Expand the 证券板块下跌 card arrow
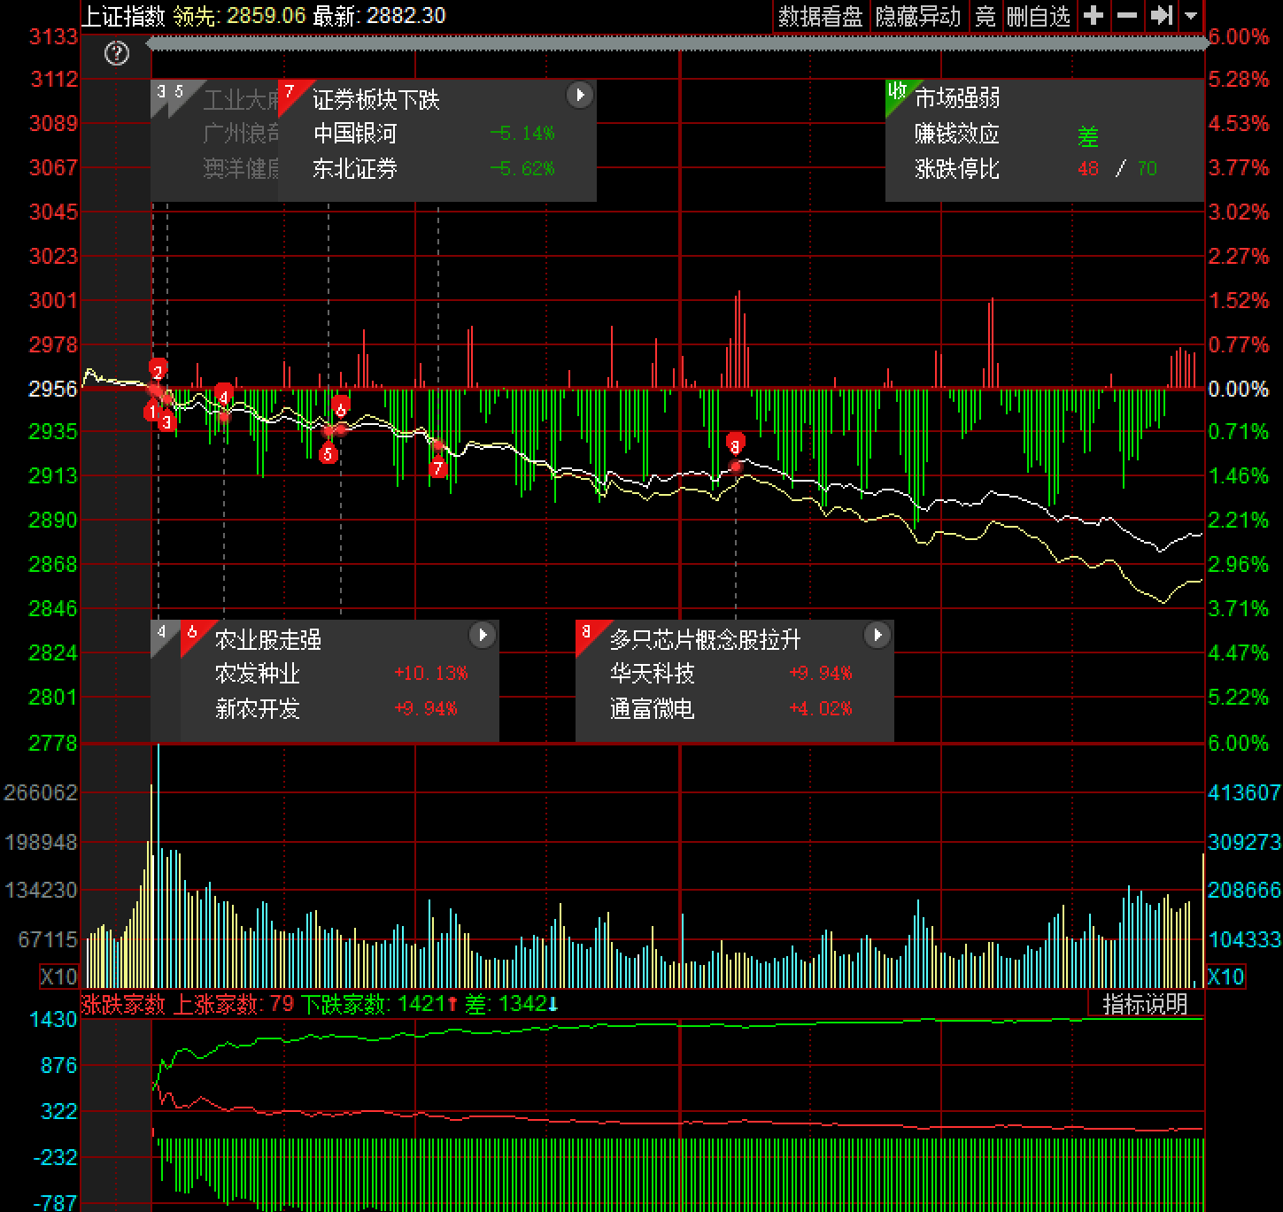 [579, 95]
